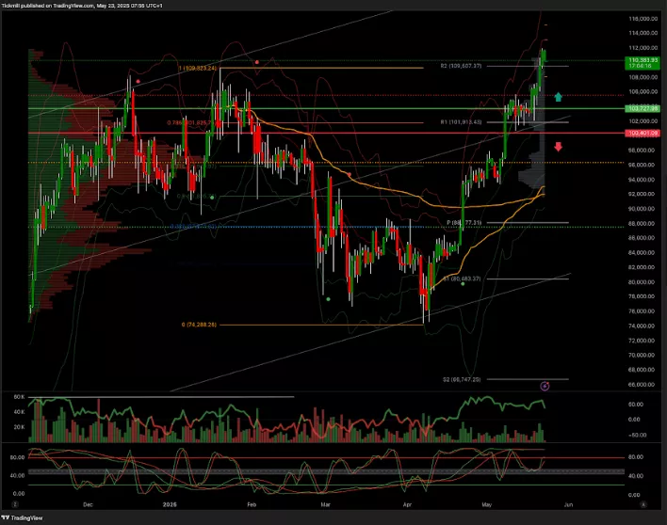Click the red down arrow marker
The width and height of the screenshot is (667, 525).
point(559,146)
